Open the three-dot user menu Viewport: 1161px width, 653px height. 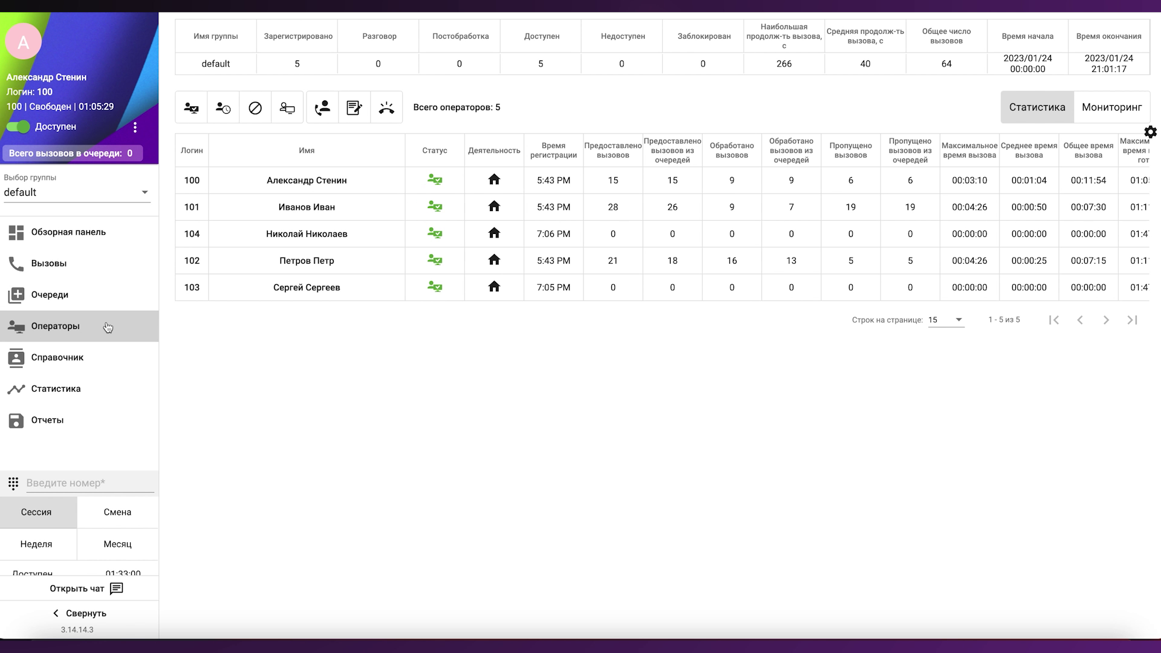[x=135, y=127]
